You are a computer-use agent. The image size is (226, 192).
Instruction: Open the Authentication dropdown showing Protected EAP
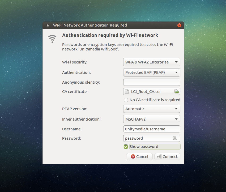(x=152, y=72)
